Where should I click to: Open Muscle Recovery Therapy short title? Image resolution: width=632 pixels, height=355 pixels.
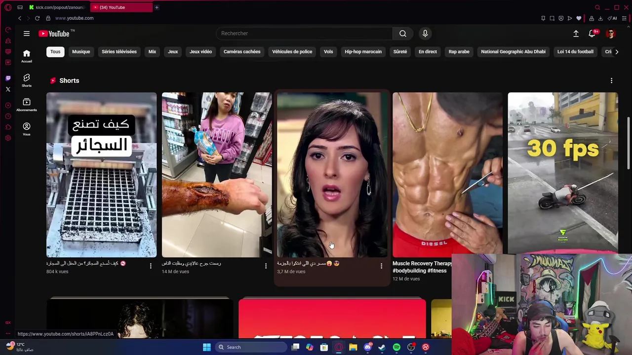click(422, 267)
